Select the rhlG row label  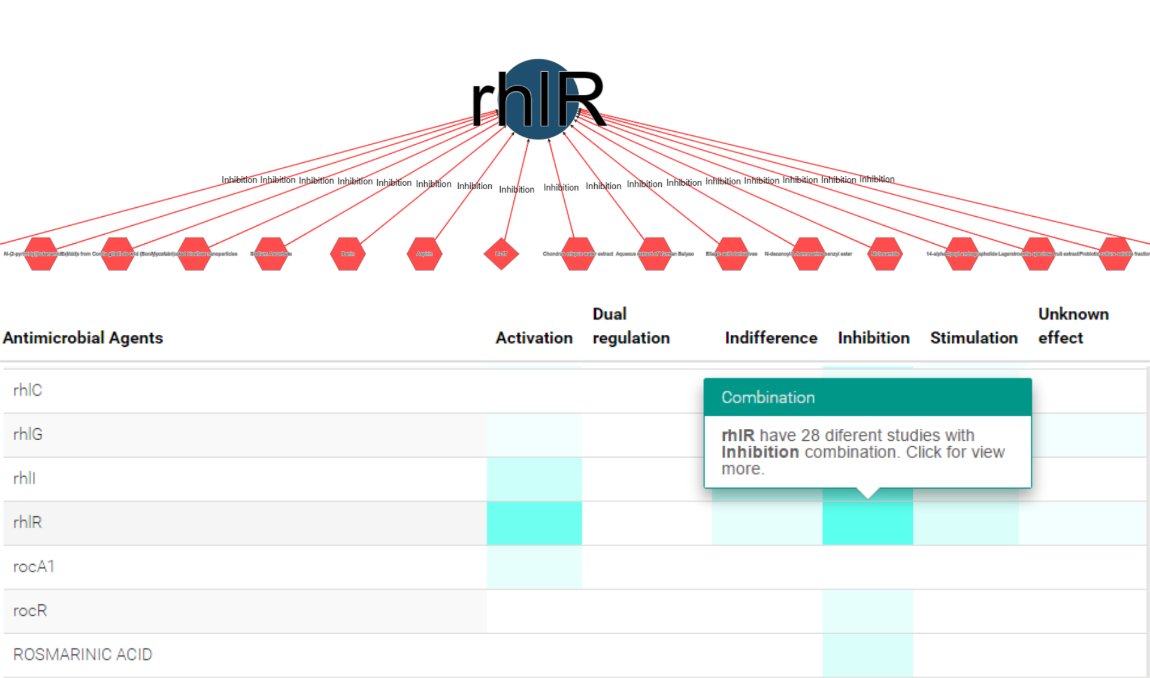(x=28, y=434)
